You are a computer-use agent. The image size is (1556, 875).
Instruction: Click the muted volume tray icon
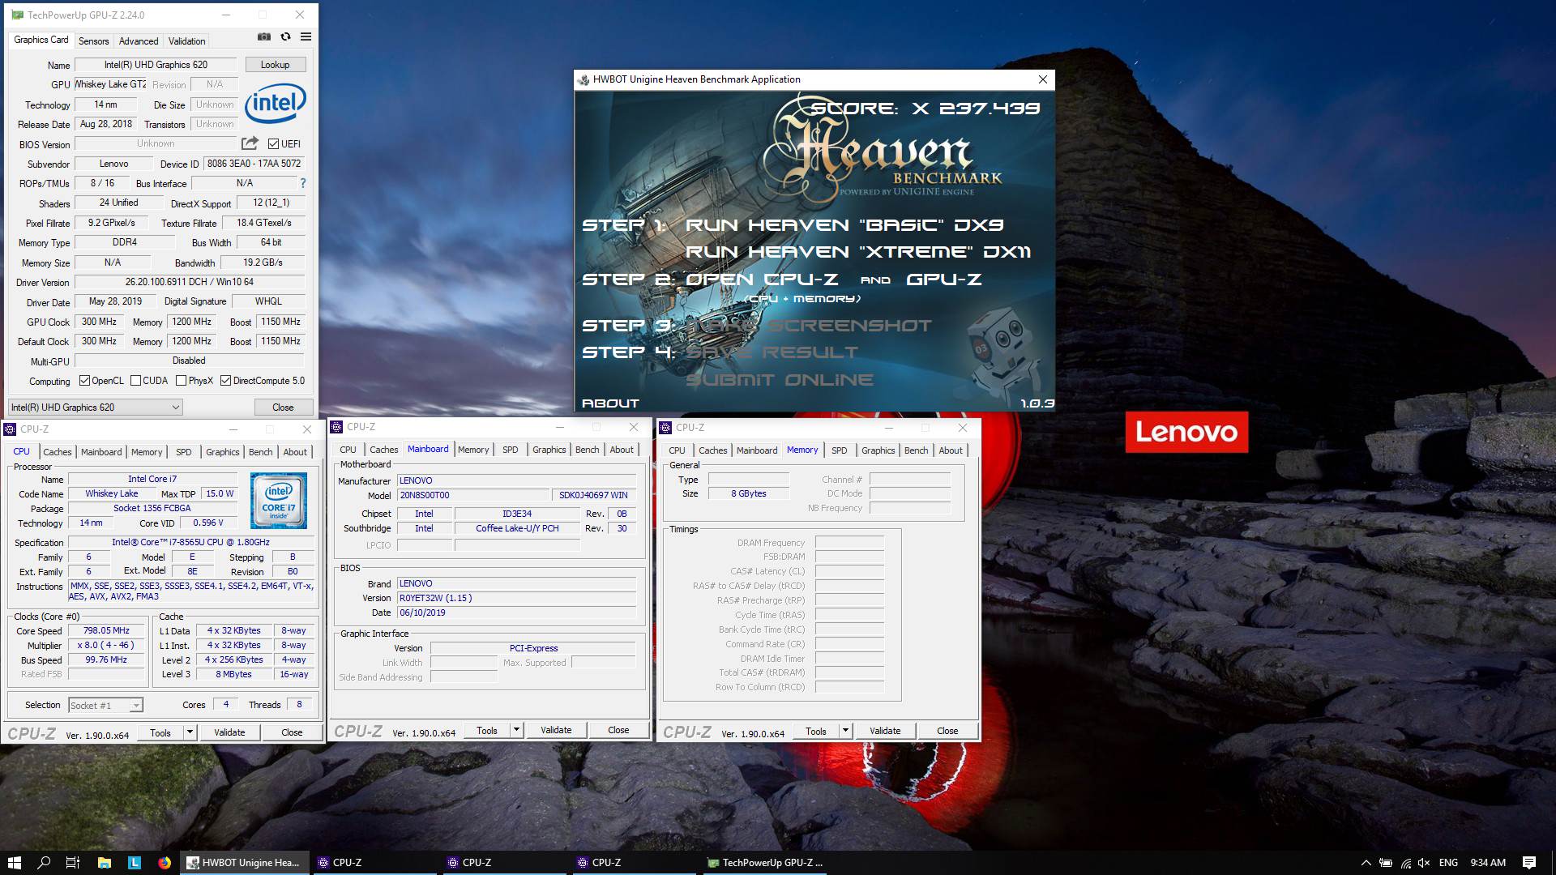(1425, 863)
